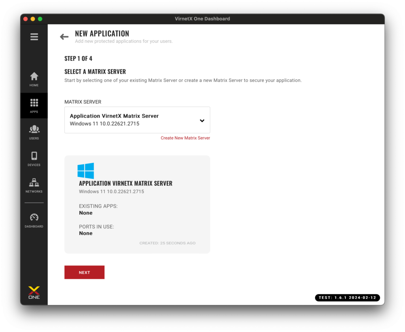The height and width of the screenshot is (332, 405).
Task: Navigate to the Networks section
Action: pyautogui.click(x=34, y=185)
